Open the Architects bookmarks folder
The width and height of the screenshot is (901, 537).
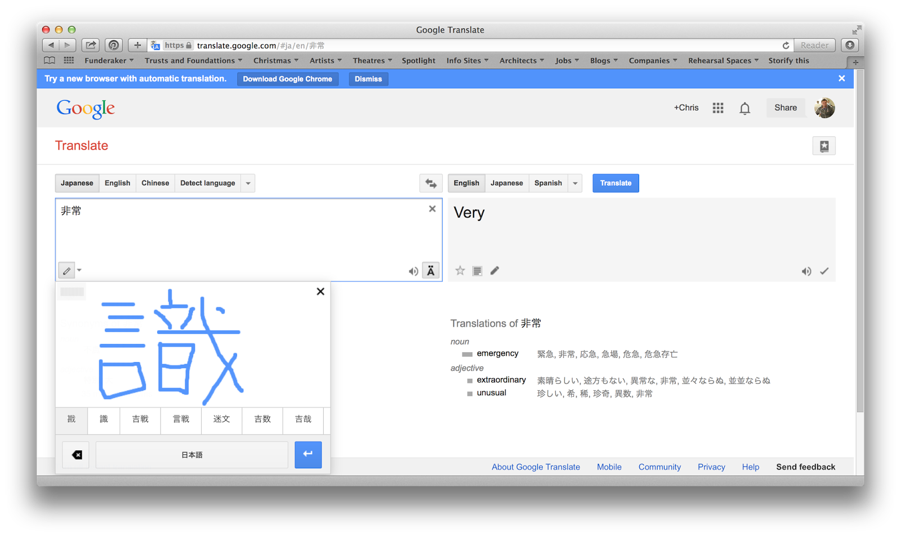tap(521, 61)
